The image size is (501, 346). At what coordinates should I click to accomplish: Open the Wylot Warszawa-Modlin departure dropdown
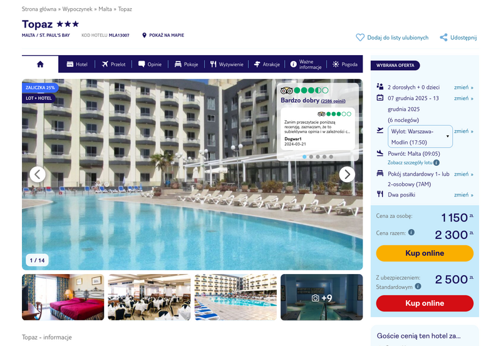coord(420,136)
